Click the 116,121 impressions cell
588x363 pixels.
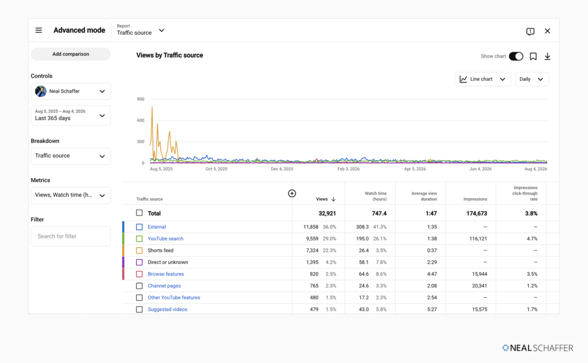tap(478, 239)
